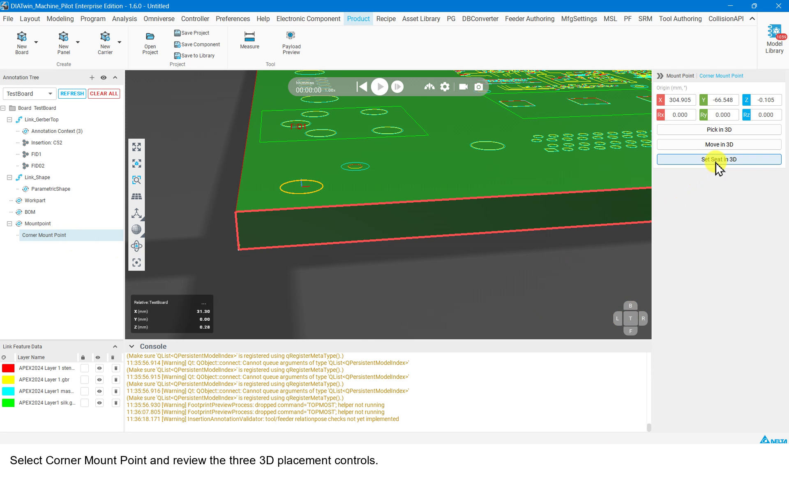This screenshot has height=477, width=789.
Task: Open simulation settings gear
Action: click(x=445, y=87)
